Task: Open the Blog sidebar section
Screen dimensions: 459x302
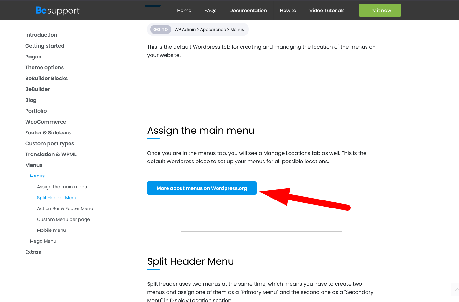Action: pyautogui.click(x=31, y=100)
